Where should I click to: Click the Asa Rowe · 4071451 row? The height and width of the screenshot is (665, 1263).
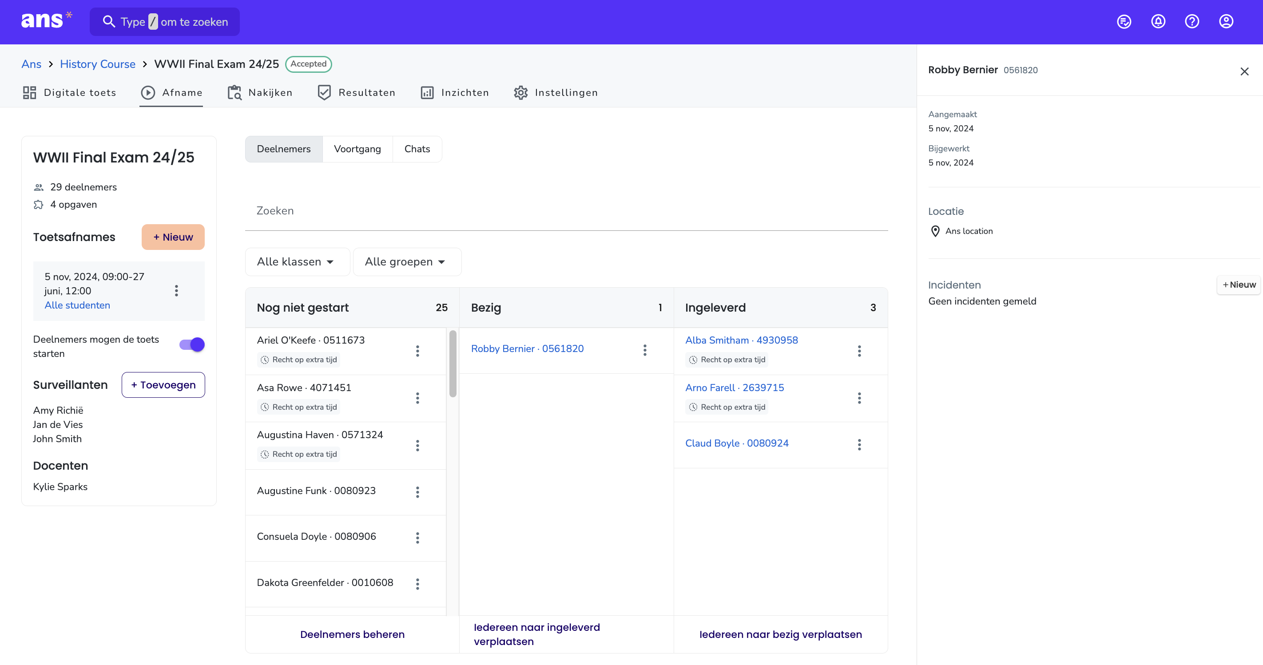coord(346,398)
